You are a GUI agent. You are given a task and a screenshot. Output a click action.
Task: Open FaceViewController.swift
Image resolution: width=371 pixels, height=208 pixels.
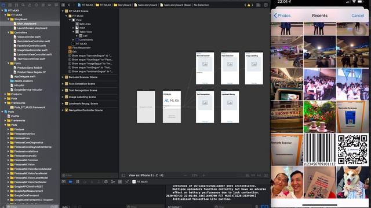tap(31, 46)
